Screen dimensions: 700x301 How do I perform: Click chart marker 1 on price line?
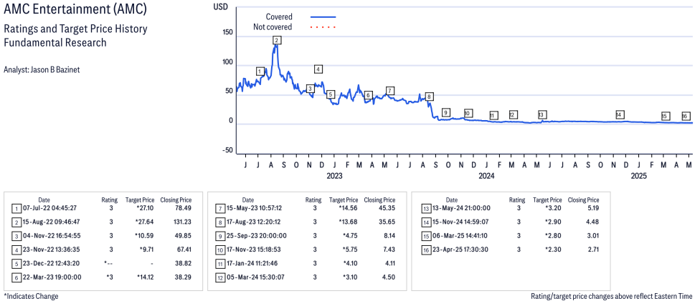[x=260, y=71]
